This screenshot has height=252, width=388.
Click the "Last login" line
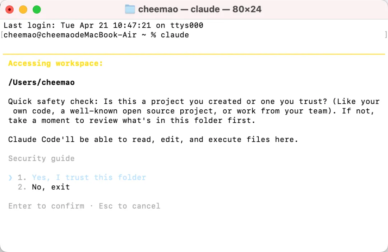(103, 25)
